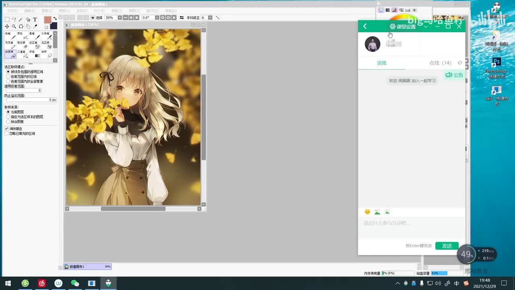Choose the 水彩笔 watercolor brush
The width and height of the screenshot is (515, 290).
[x=46, y=35]
